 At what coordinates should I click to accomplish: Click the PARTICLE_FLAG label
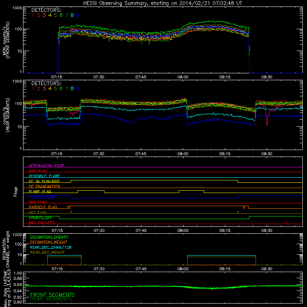click(43, 207)
